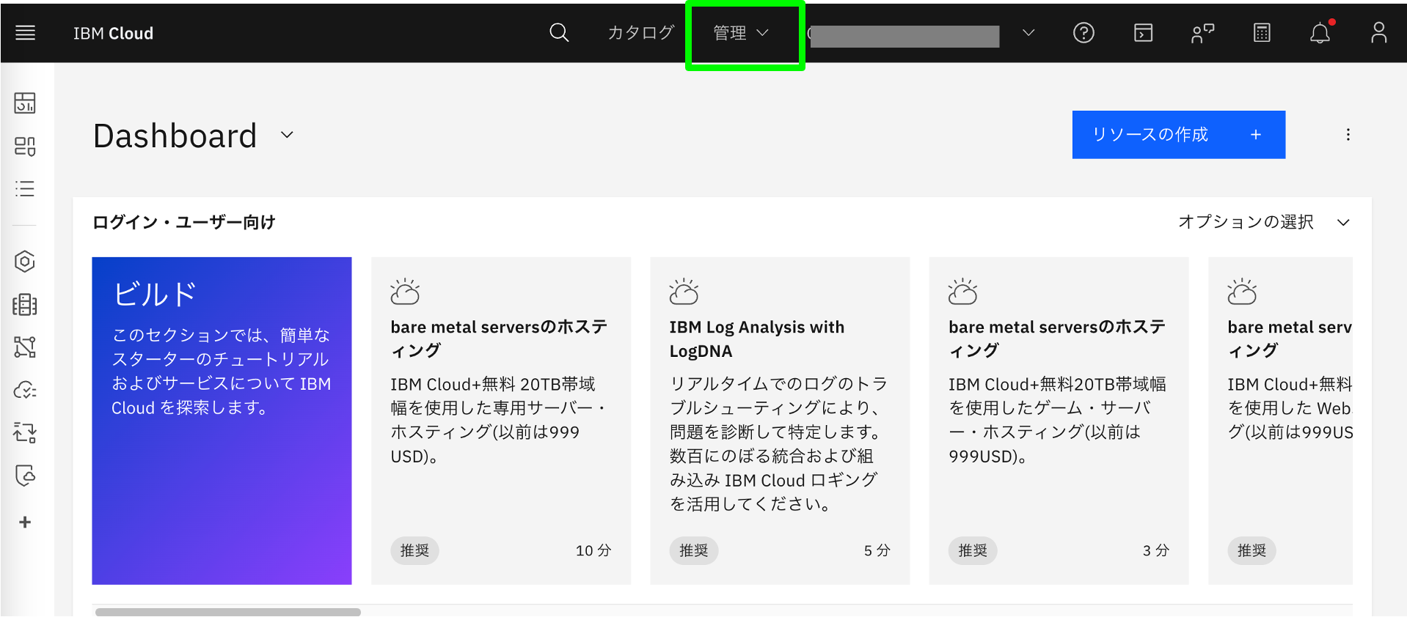The height and width of the screenshot is (617, 1407).
Task: Open the user profile avatar icon
Action: coord(1379,33)
